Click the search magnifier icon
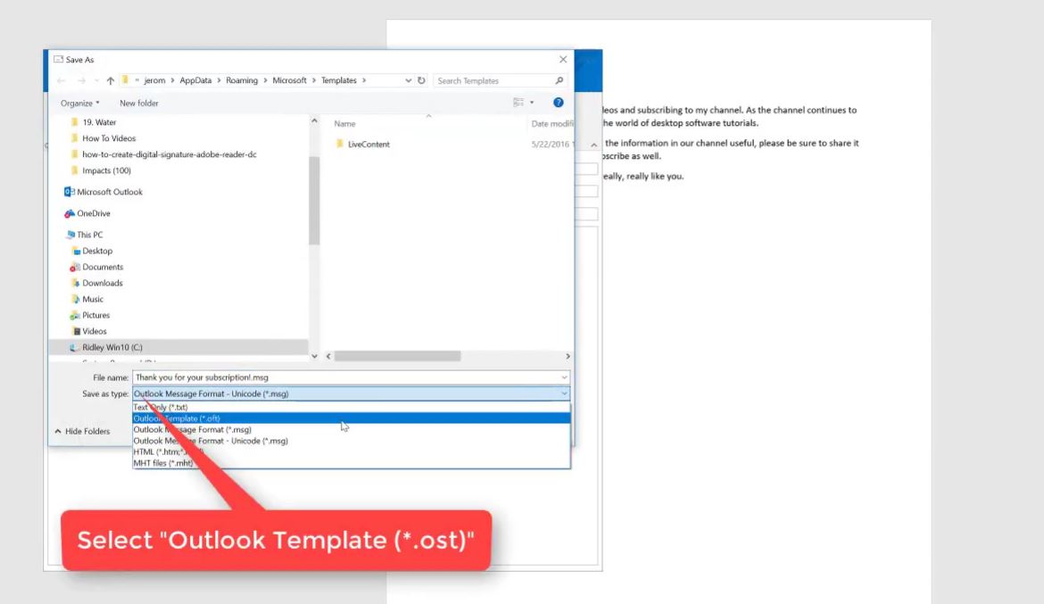1044x604 pixels. tap(559, 80)
